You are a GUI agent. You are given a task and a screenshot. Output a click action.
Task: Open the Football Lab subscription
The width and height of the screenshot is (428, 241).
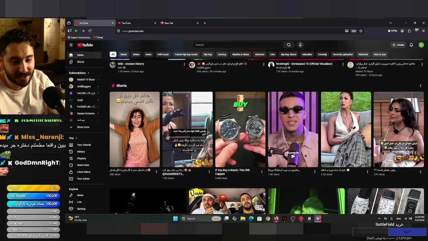pyautogui.click(x=85, y=107)
